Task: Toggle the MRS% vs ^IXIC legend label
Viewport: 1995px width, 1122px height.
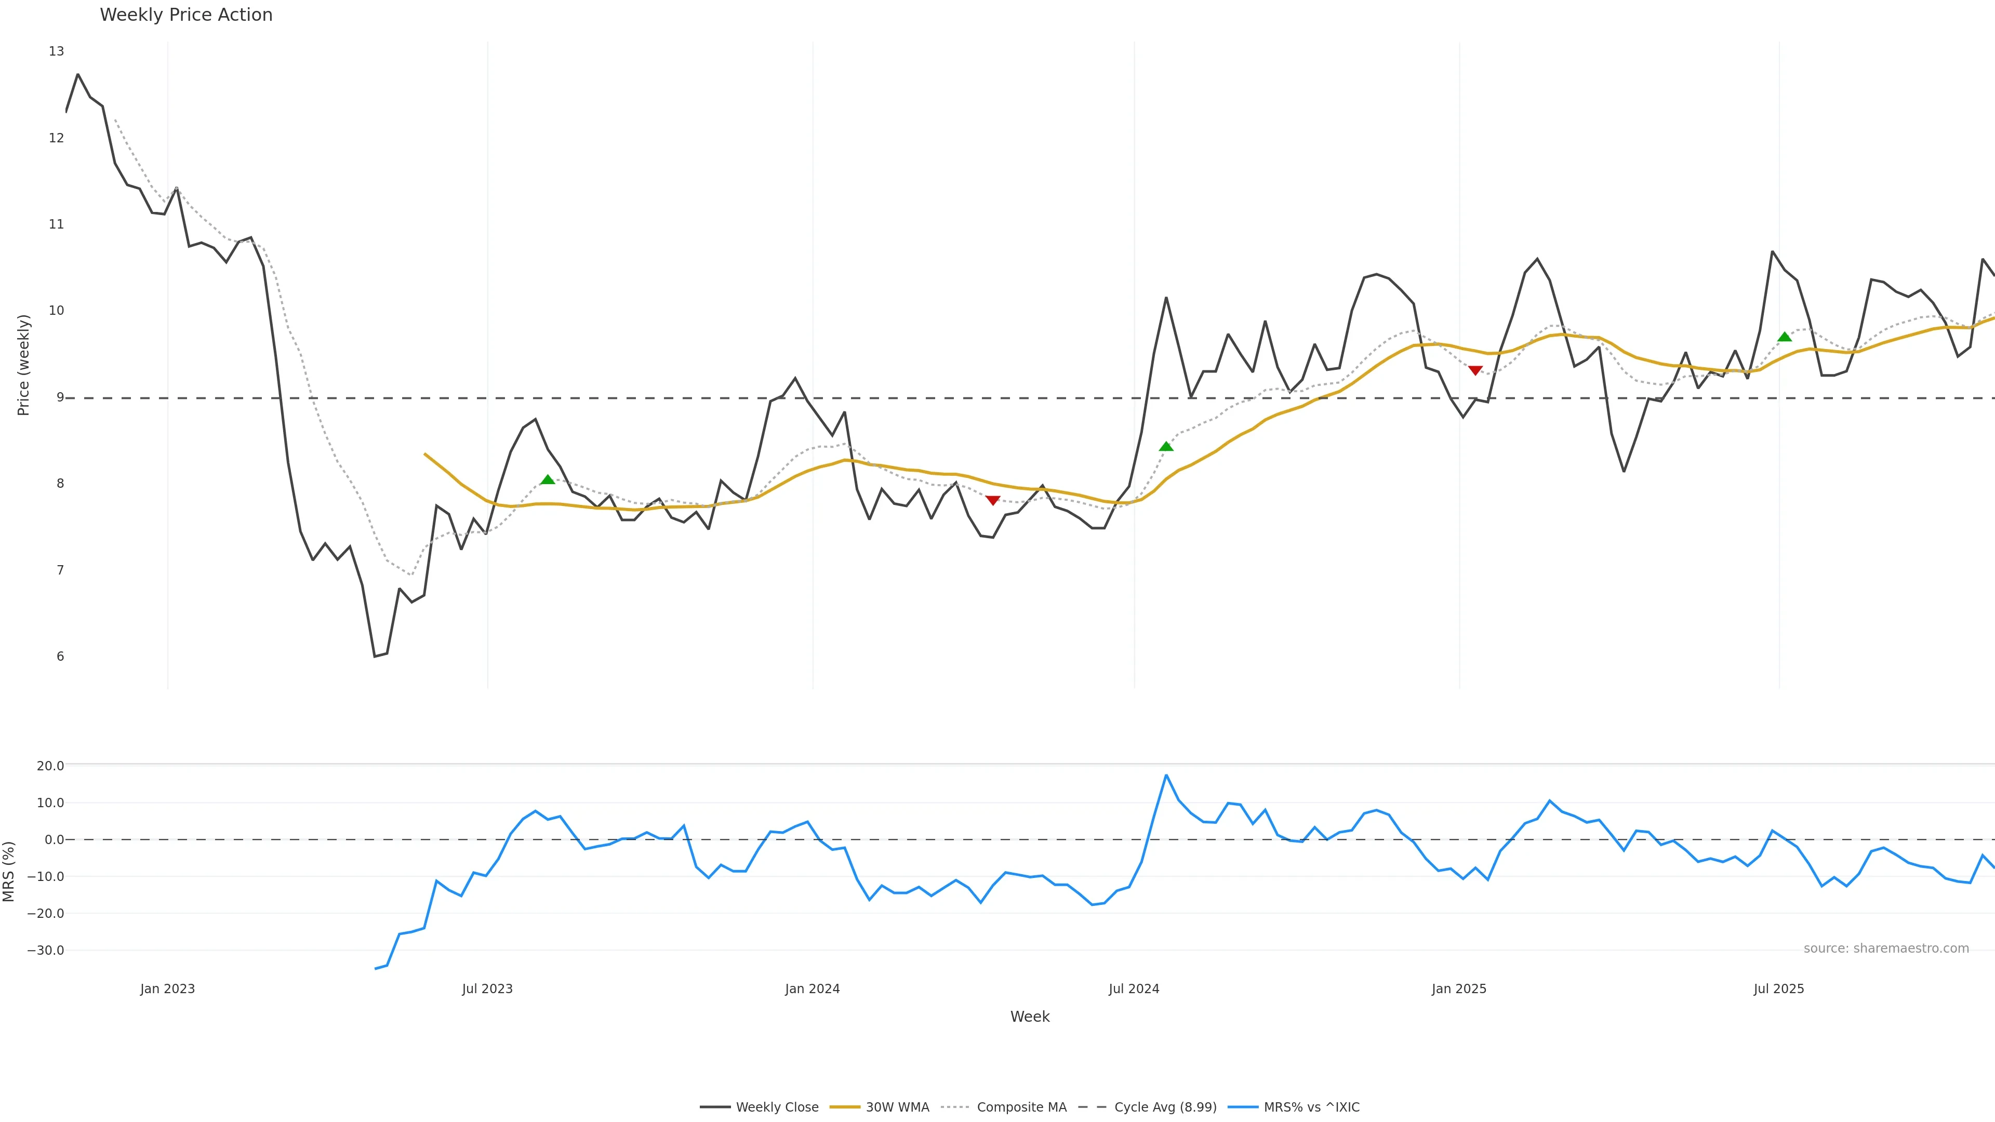Action: (1311, 1107)
